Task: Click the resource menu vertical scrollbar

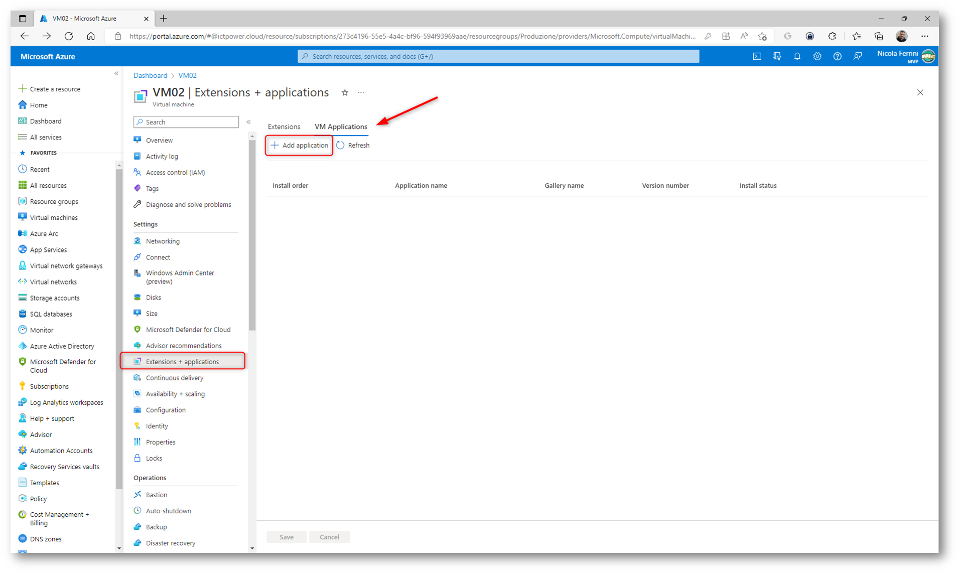Action: coord(252,236)
